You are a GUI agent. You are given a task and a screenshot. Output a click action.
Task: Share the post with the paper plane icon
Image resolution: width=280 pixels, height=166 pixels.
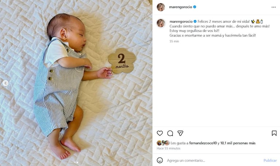click(180, 133)
